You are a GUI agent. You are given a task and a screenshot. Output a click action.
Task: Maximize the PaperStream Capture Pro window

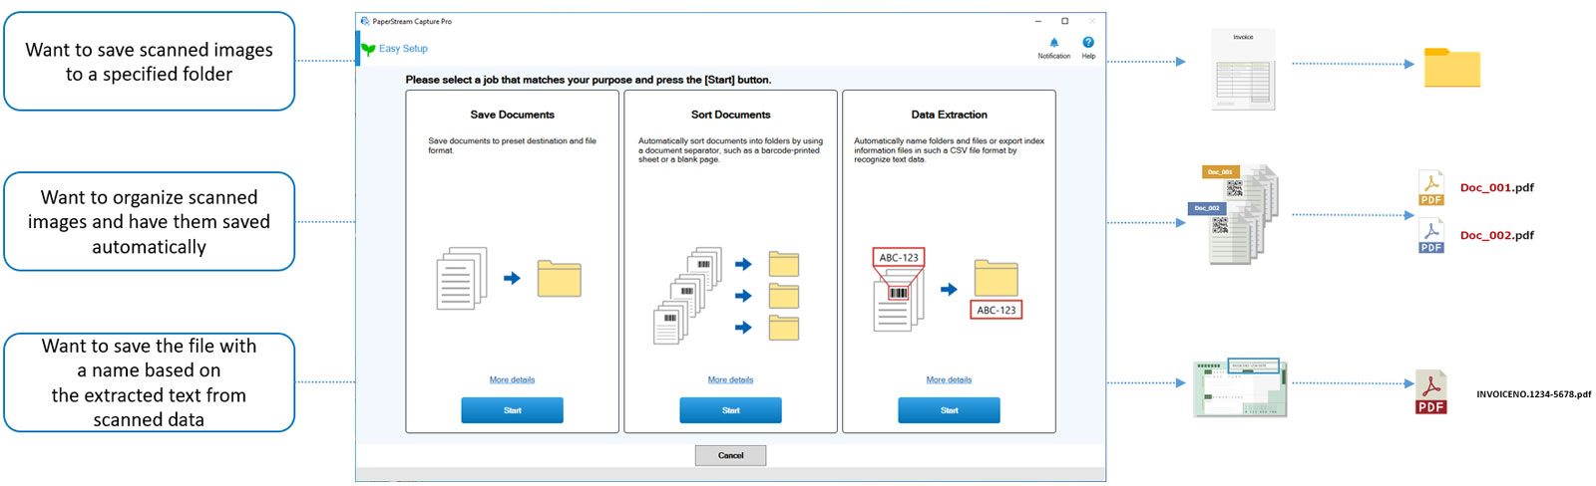pos(1064,21)
